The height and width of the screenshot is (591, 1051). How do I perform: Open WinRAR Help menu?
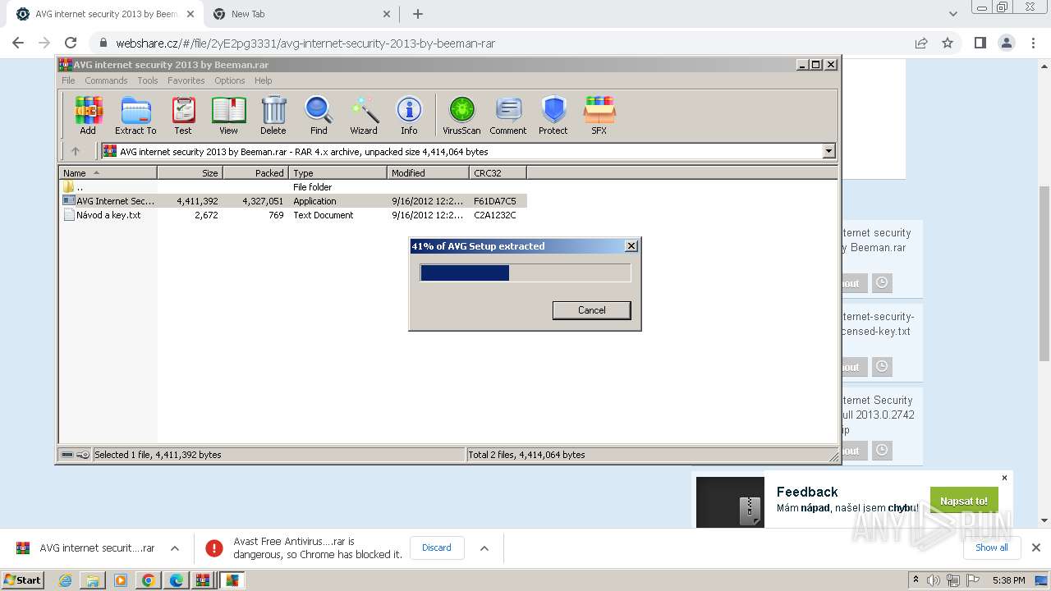(x=264, y=80)
